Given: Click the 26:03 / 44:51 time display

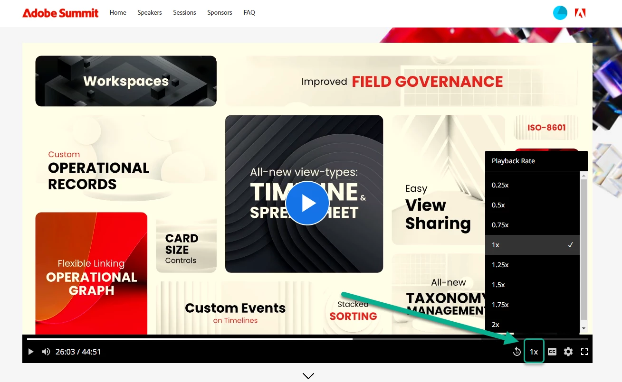Looking at the screenshot, I should tap(78, 352).
